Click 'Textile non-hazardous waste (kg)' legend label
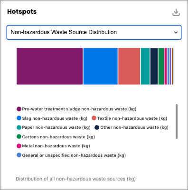Screen dimensions: 188x190 coord(132,118)
